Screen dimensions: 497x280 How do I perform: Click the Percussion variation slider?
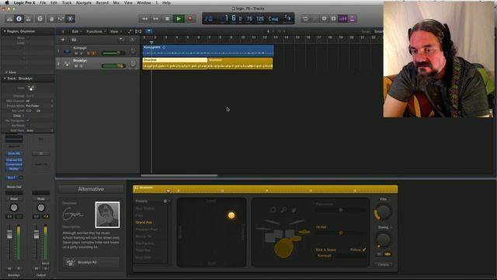(x=341, y=210)
